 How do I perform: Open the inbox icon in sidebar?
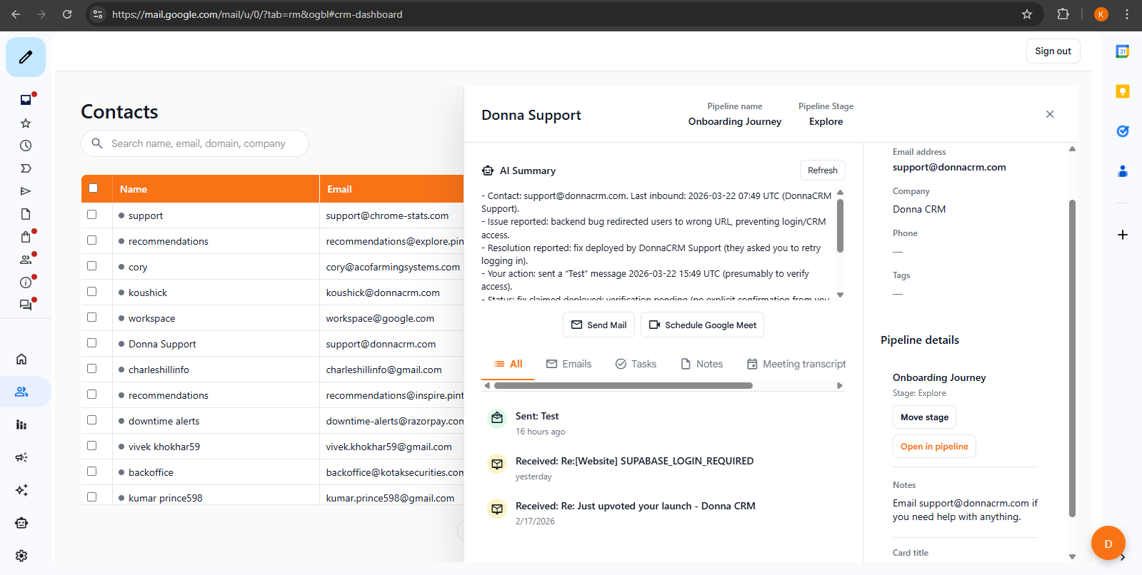point(26,100)
